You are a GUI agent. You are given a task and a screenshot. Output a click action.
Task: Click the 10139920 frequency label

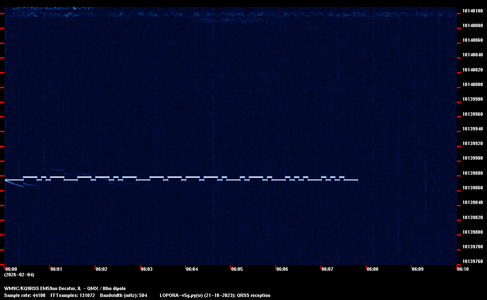[x=472, y=143]
